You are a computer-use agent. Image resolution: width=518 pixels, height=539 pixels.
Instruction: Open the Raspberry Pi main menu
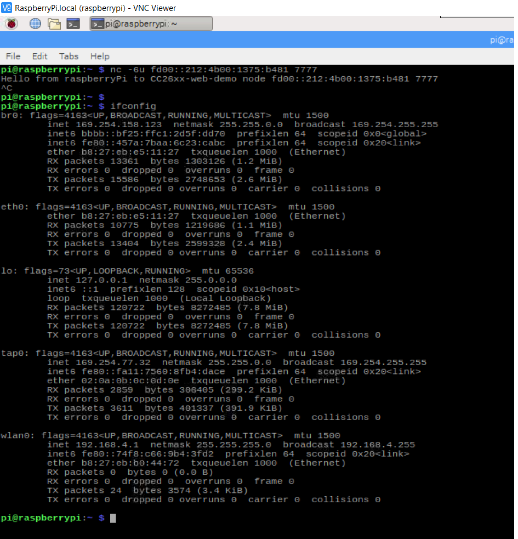[12, 24]
